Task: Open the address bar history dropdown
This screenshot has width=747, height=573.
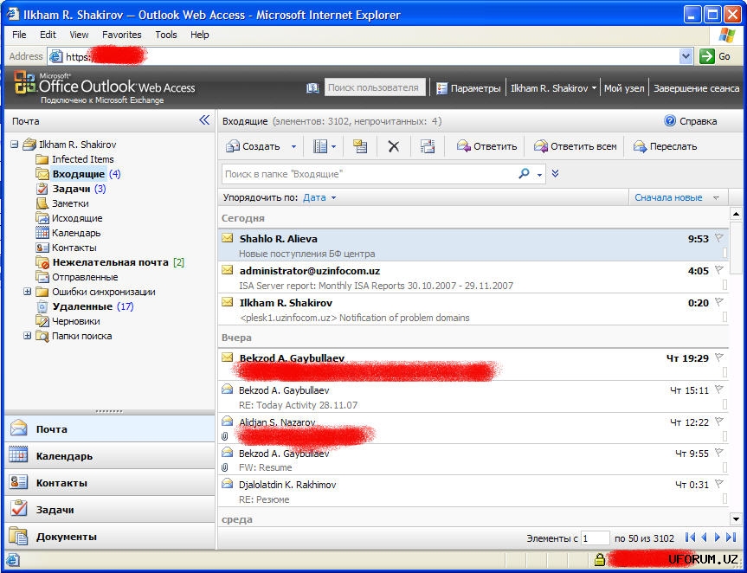Action: point(686,56)
